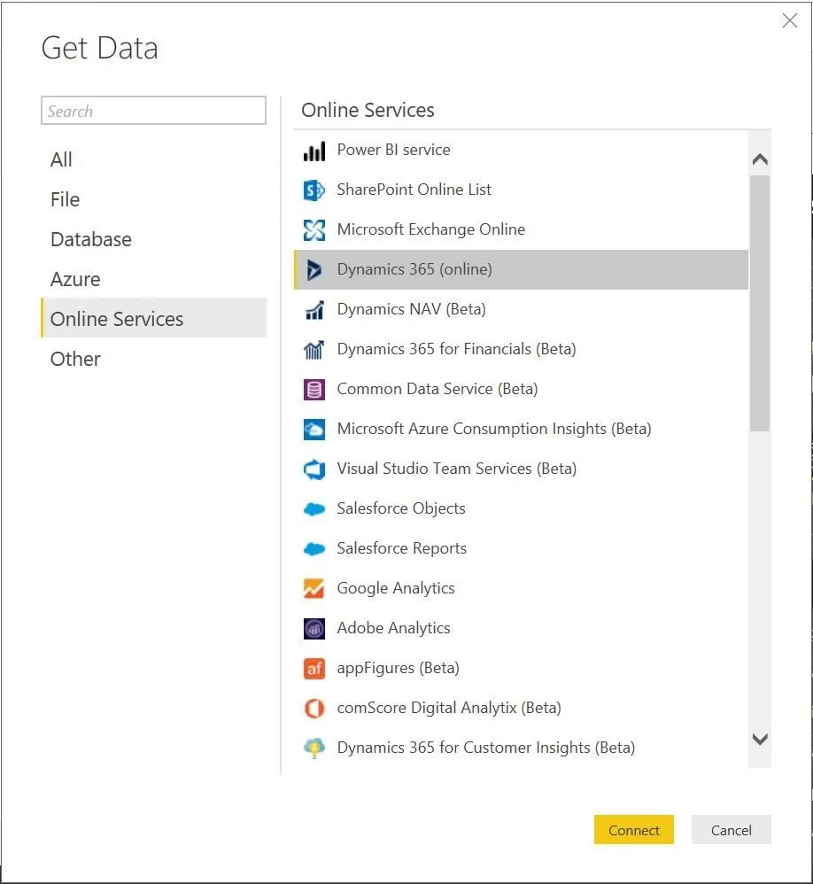This screenshot has height=884, width=813.
Task: Select the Other category
Action: 153,359
